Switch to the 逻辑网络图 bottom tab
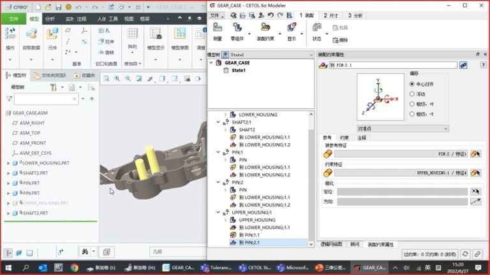This screenshot has height=275, width=490. (331, 244)
